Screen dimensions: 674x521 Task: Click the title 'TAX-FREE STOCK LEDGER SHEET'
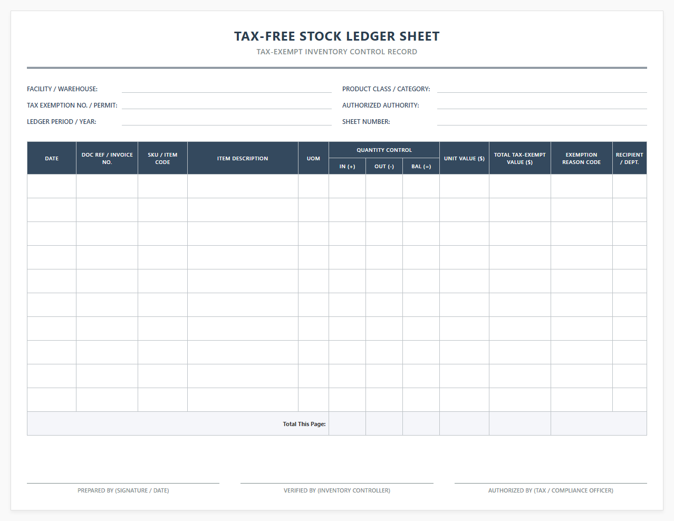click(x=337, y=36)
